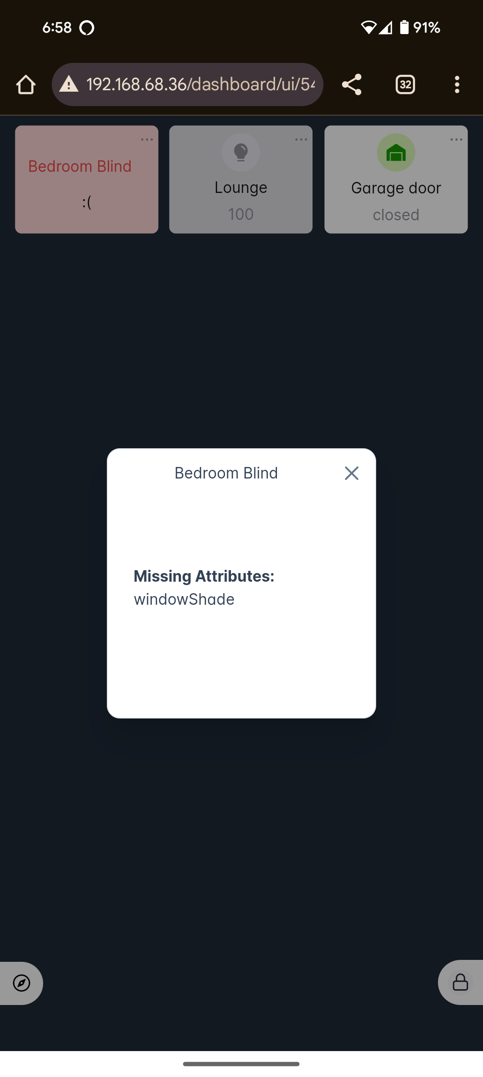Image resolution: width=483 pixels, height=1077 pixels.
Task: Open Lounge tile options dots
Action: [x=301, y=140]
